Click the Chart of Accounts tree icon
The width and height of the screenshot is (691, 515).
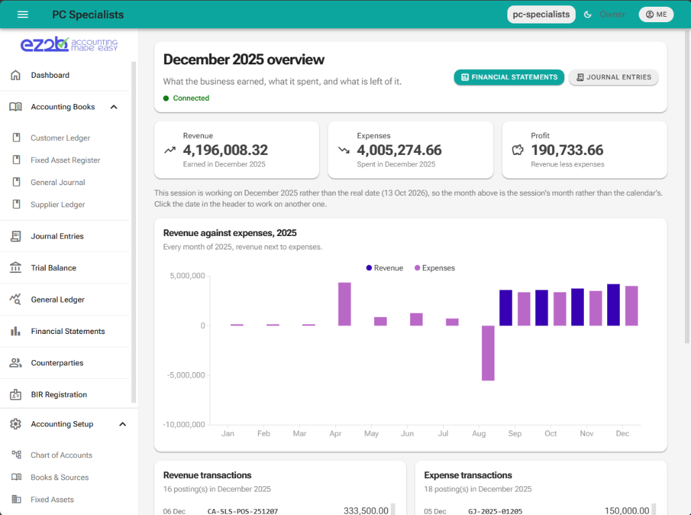16,455
